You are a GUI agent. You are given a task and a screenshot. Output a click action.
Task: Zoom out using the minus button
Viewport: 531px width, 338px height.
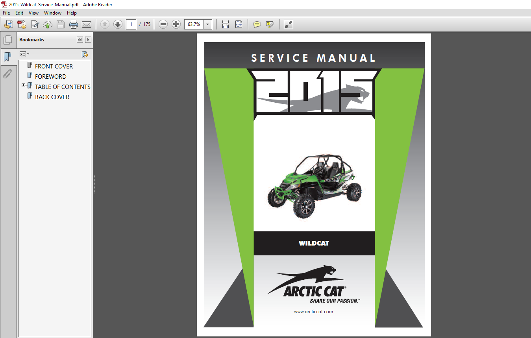tap(163, 24)
